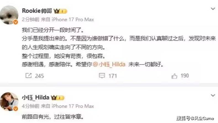Click the 171 comment count

pyautogui.click(x=113, y=76)
